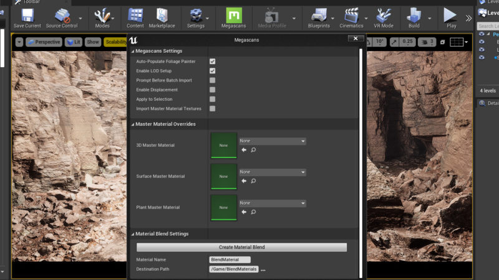Click the Megascans dialog vertical scrollbar
This screenshot has width=499, height=280.
(361, 163)
